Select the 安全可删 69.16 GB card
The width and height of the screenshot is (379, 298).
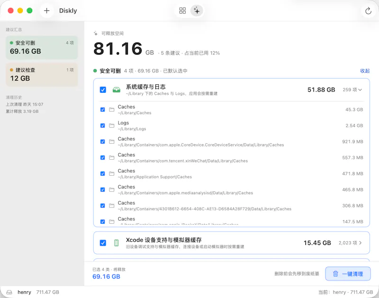tap(42, 47)
